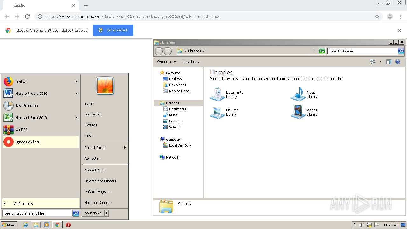The image size is (407, 229).
Task: Click the Chrome icon in the taskbar
Action: point(57,225)
